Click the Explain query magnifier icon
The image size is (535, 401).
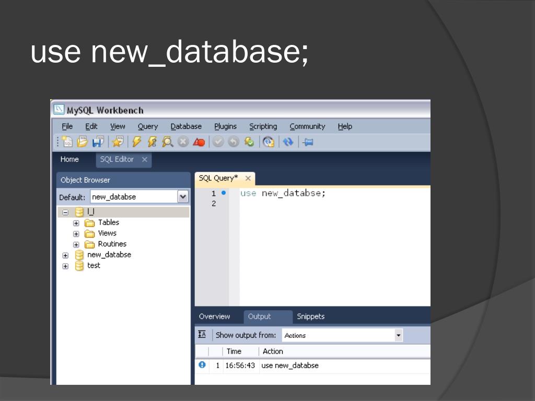[168, 141]
